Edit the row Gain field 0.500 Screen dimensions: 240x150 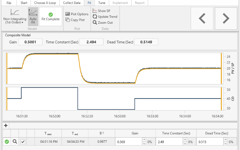point(128,142)
